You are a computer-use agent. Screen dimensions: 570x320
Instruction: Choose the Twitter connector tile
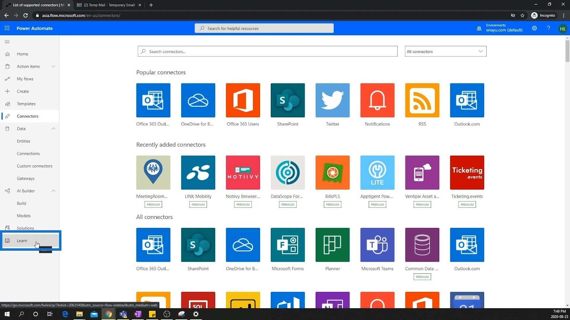pos(333,100)
